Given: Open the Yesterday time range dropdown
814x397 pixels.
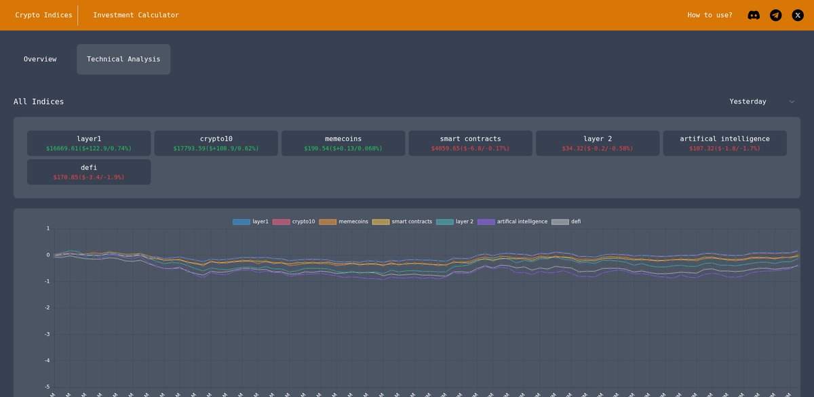Looking at the screenshot, I should pyautogui.click(x=761, y=102).
